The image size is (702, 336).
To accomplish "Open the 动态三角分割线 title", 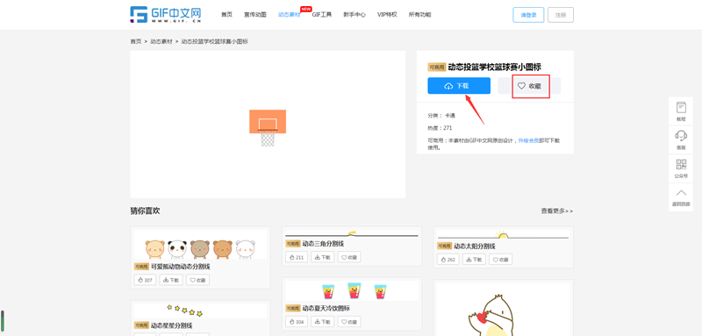I will pyautogui.click(x=323, y=244).
